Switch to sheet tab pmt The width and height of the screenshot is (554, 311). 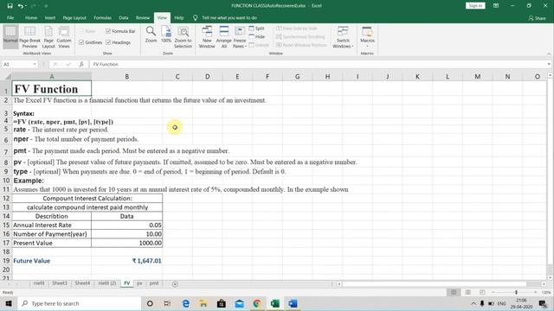(x=154, y=283)
